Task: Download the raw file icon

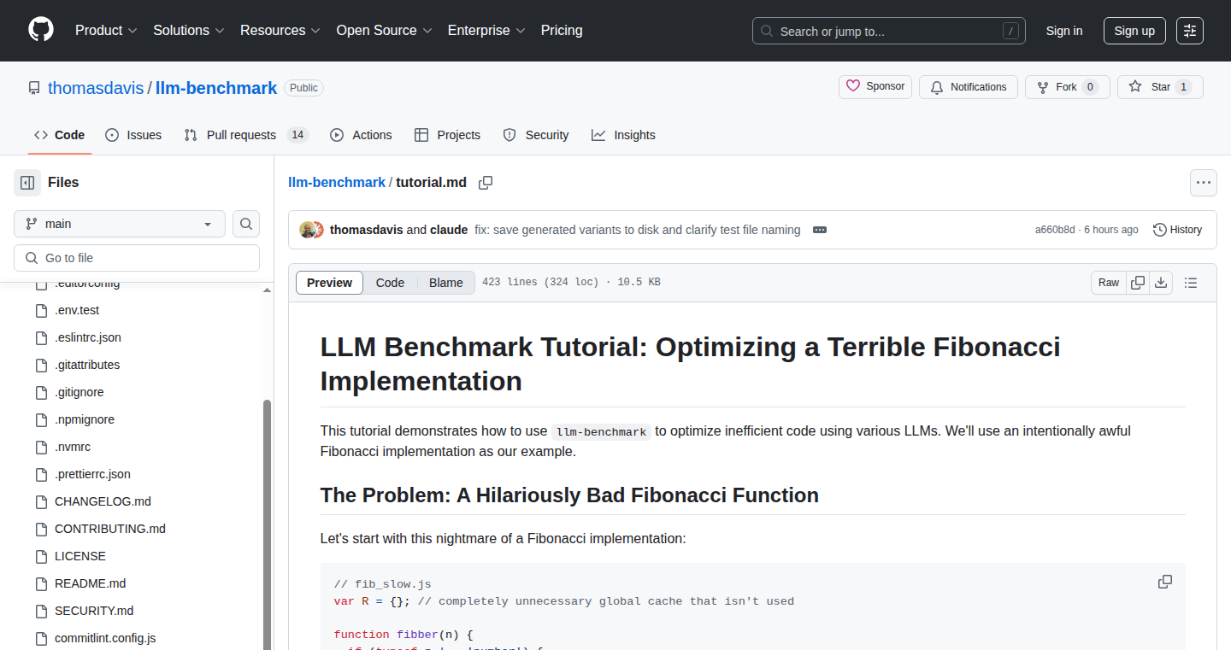Action: (1161, 283)
